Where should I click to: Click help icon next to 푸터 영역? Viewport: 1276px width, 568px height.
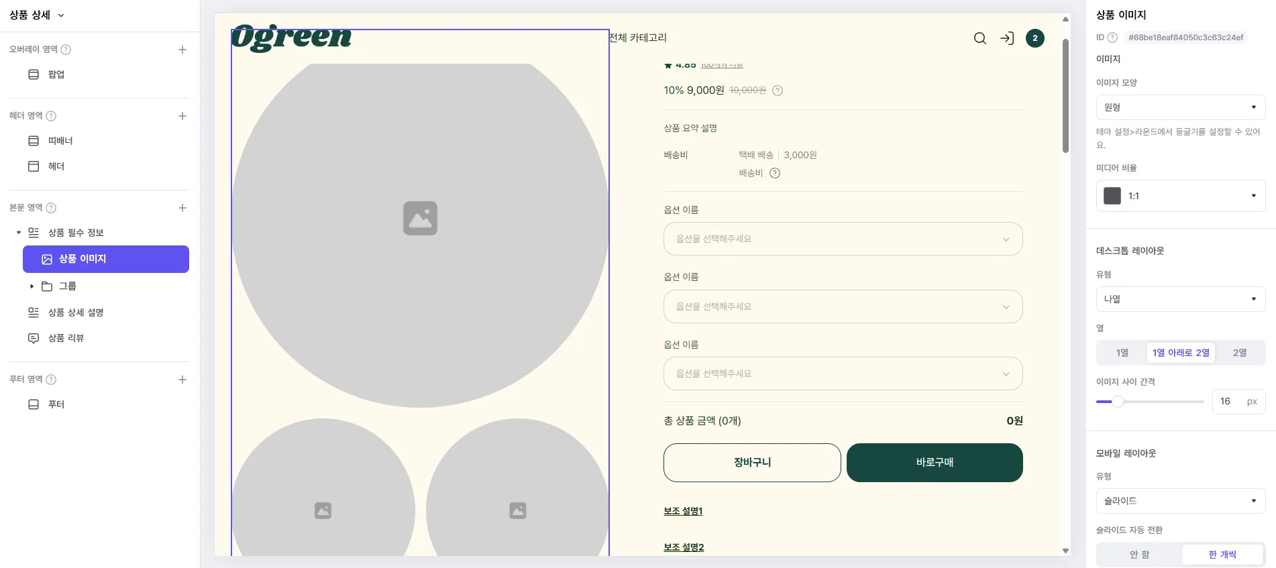[51, 380]
